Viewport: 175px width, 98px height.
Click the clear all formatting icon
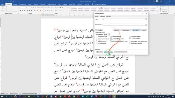pyautogui.click(x=42, y=8)
